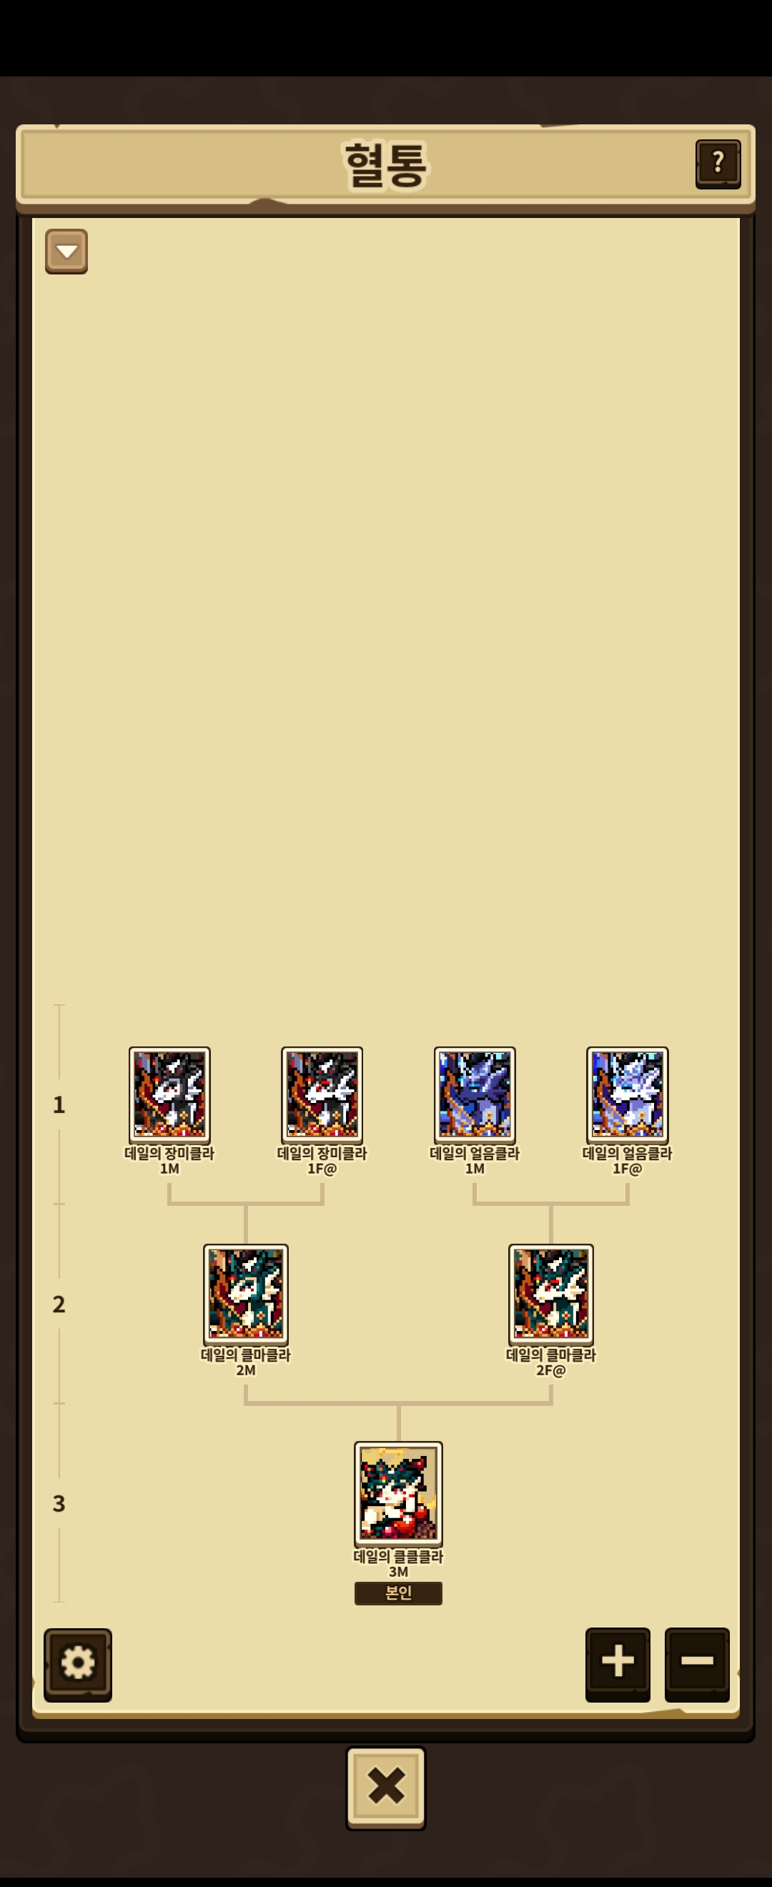This screenshot has height=1887, width=772.
Task: Click the 데일의 클클클라 name text
Action: point(398,1557)
